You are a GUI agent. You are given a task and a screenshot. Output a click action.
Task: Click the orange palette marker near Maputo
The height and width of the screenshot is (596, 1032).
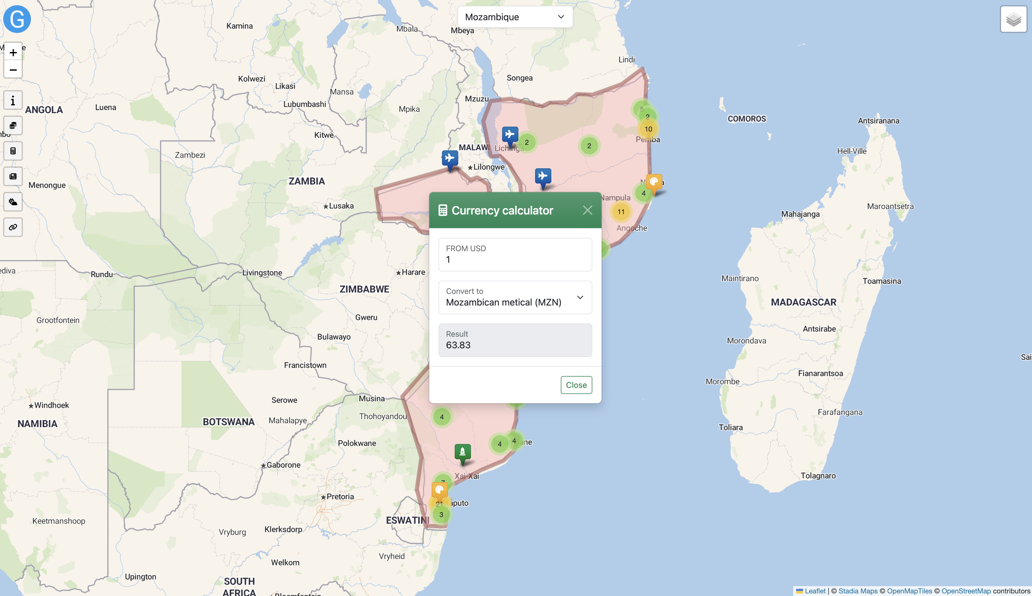point(439,490)
